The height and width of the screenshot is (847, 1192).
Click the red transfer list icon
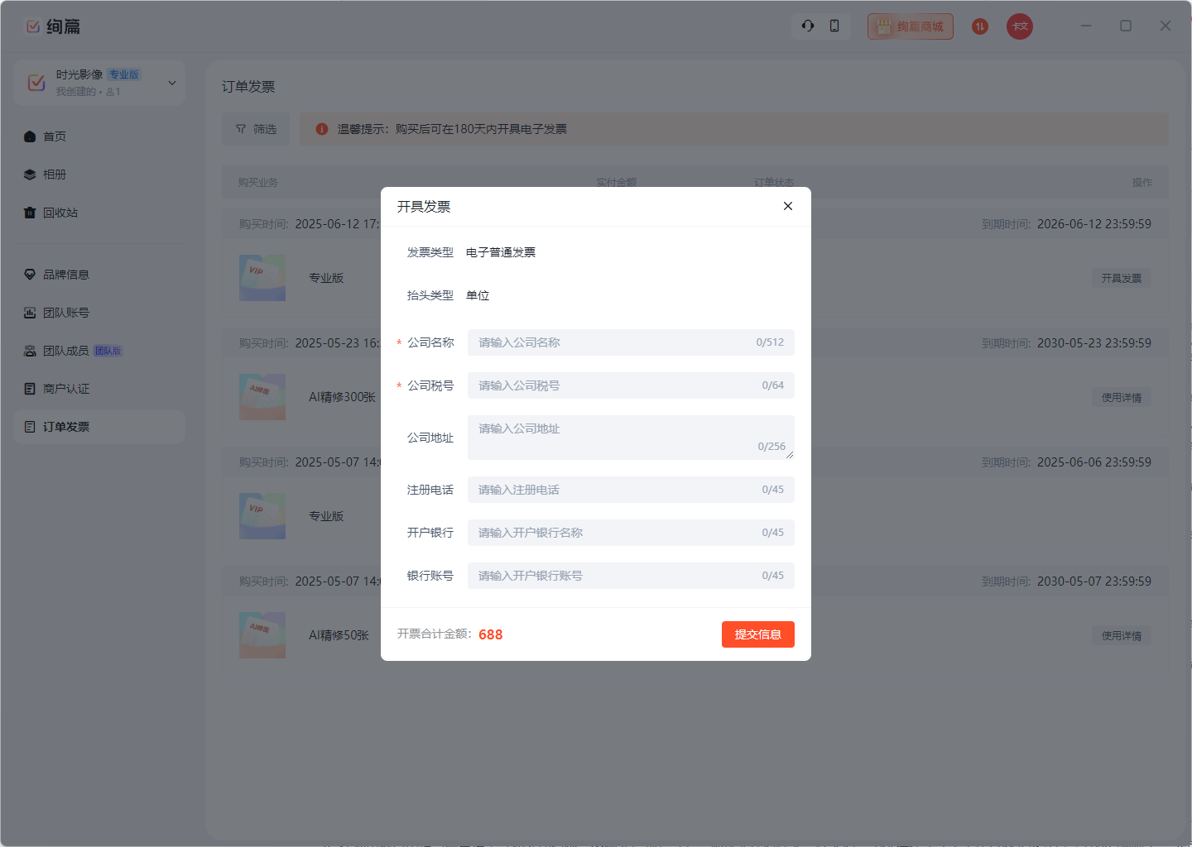(x=980, y=26)
